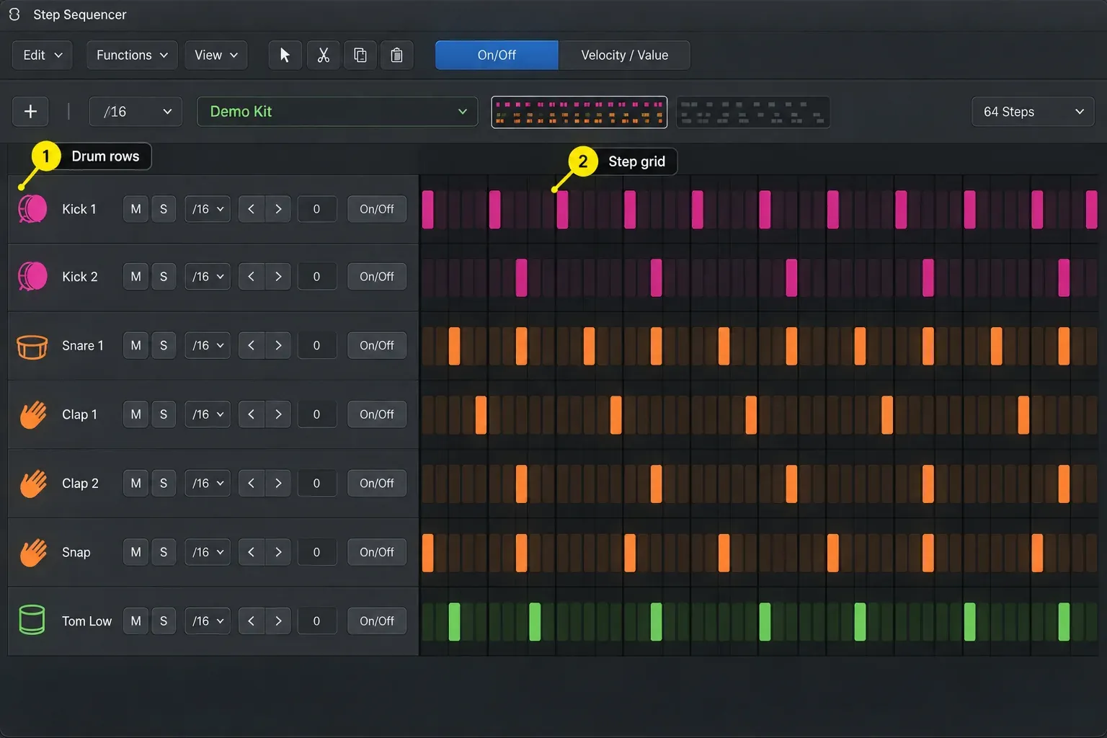Click the Clap 1 hand icon
The height and width of the screenshot is (738, 1107).
[x=32, y=414]
